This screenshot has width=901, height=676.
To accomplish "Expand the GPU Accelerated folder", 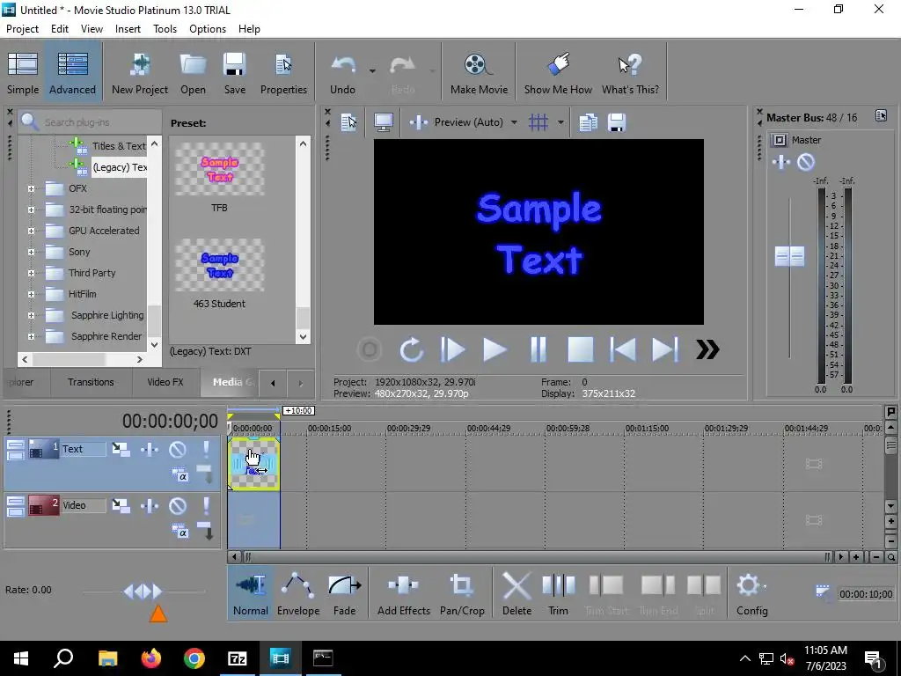I will tap(31, 231).
